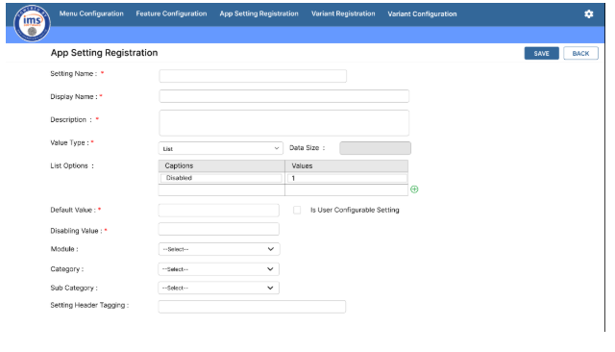Click the IMS logo icon
Screen dimensions: 615x352
coord(32,23)
